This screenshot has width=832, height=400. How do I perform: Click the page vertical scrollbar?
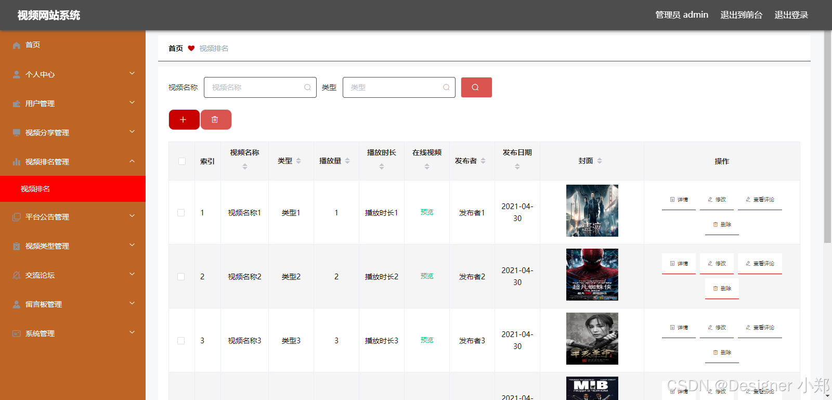827,137
